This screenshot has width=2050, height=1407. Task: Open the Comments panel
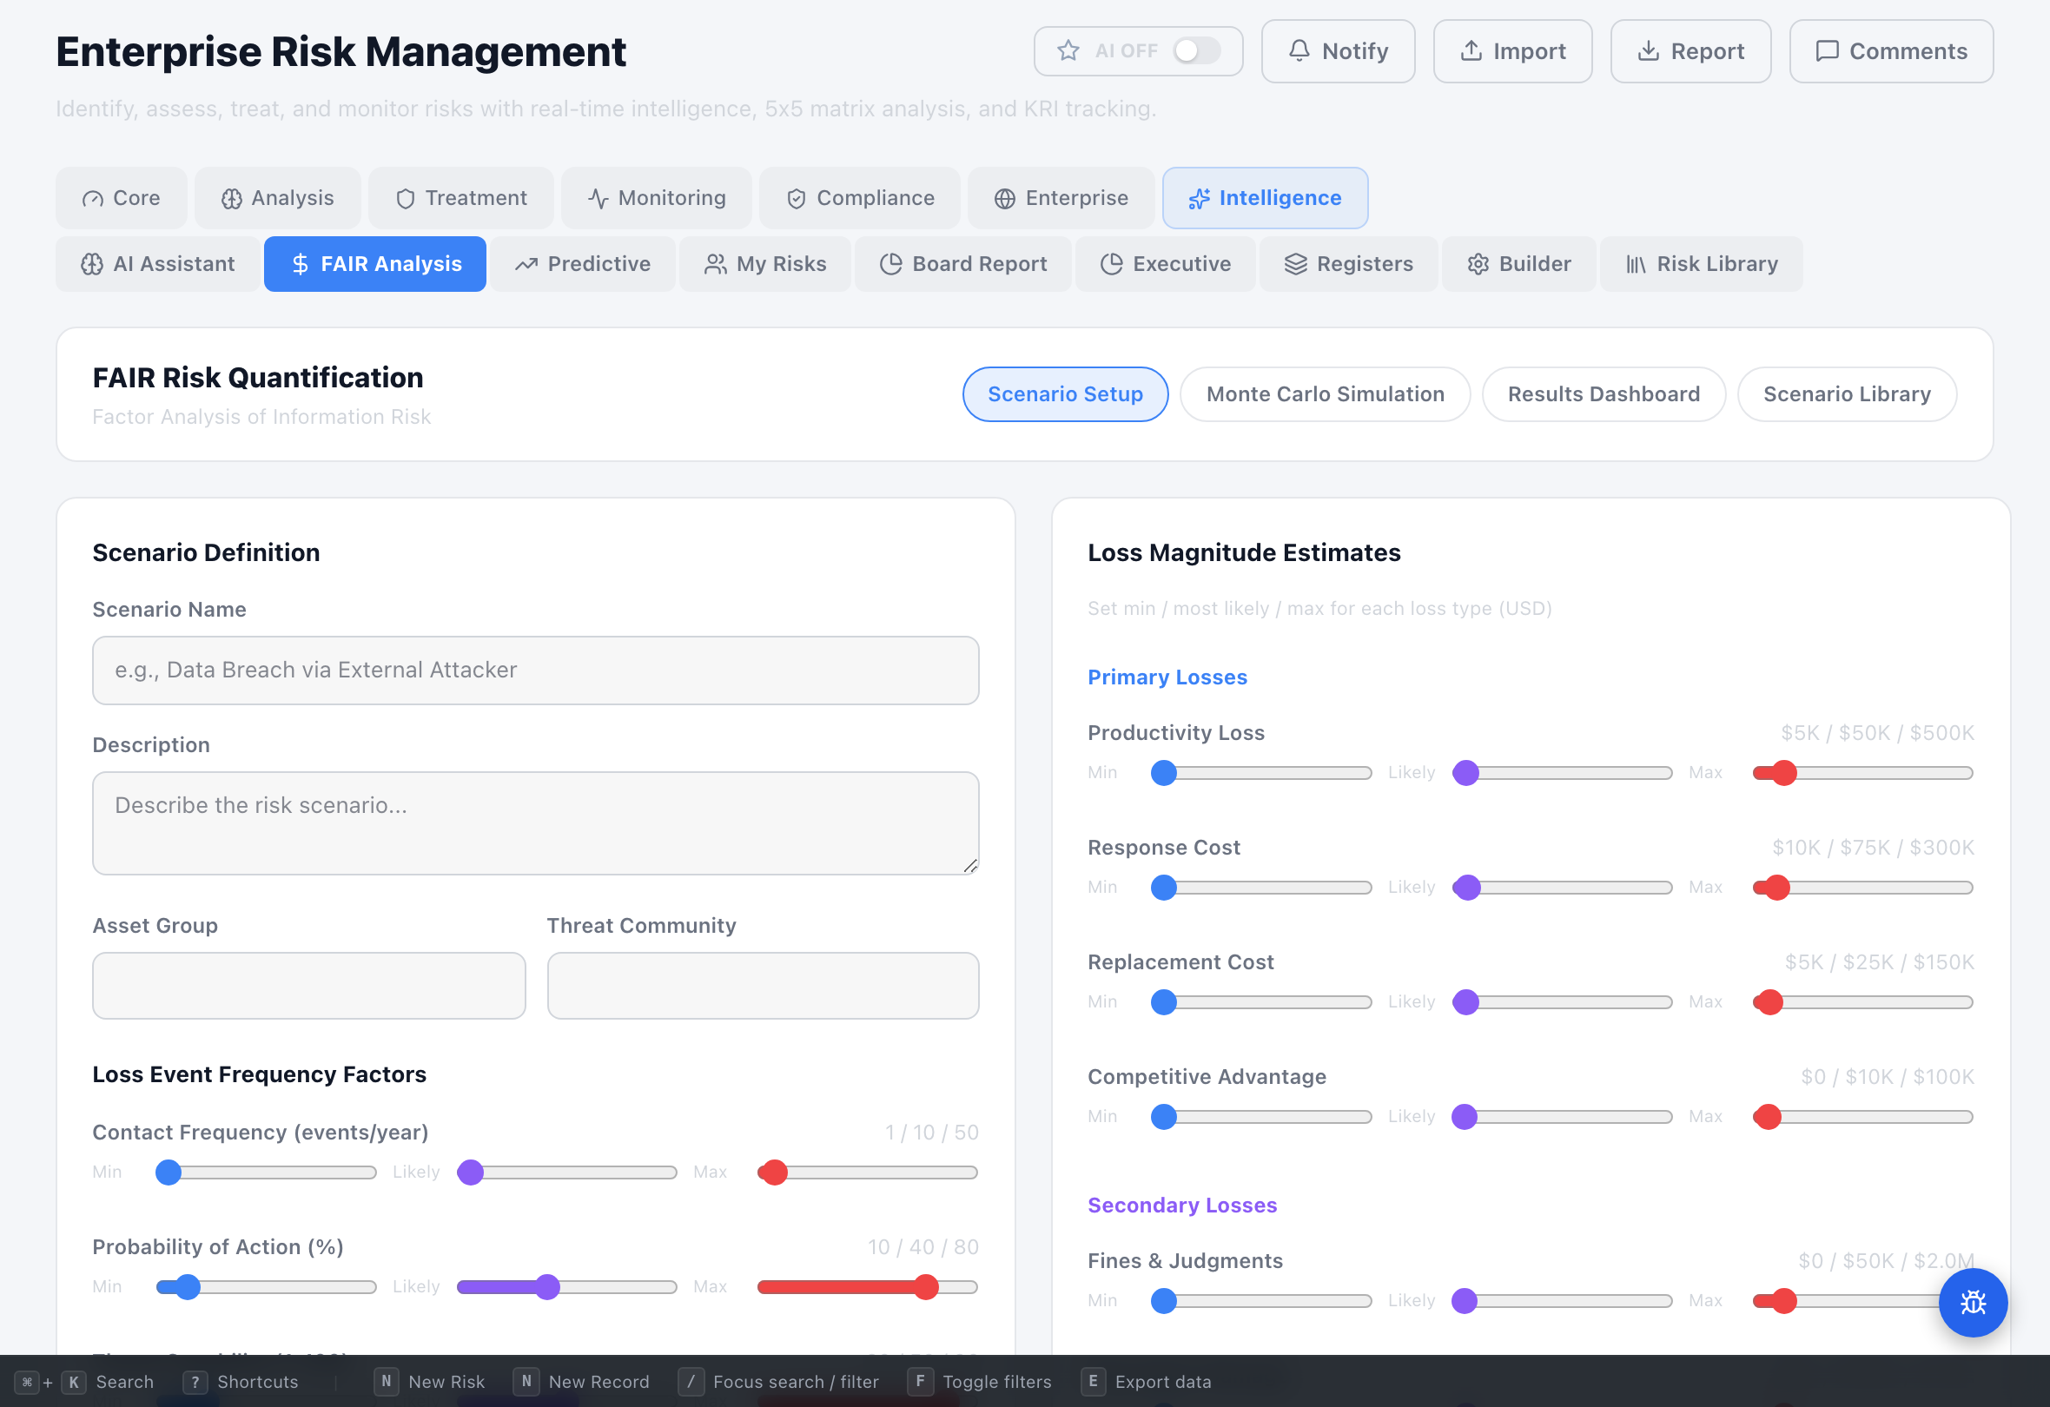1890,51
